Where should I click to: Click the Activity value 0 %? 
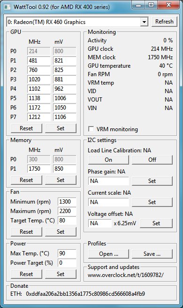click(x=168, y=40)
